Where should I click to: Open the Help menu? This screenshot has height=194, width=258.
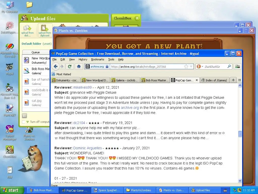[x=121, y=59]
